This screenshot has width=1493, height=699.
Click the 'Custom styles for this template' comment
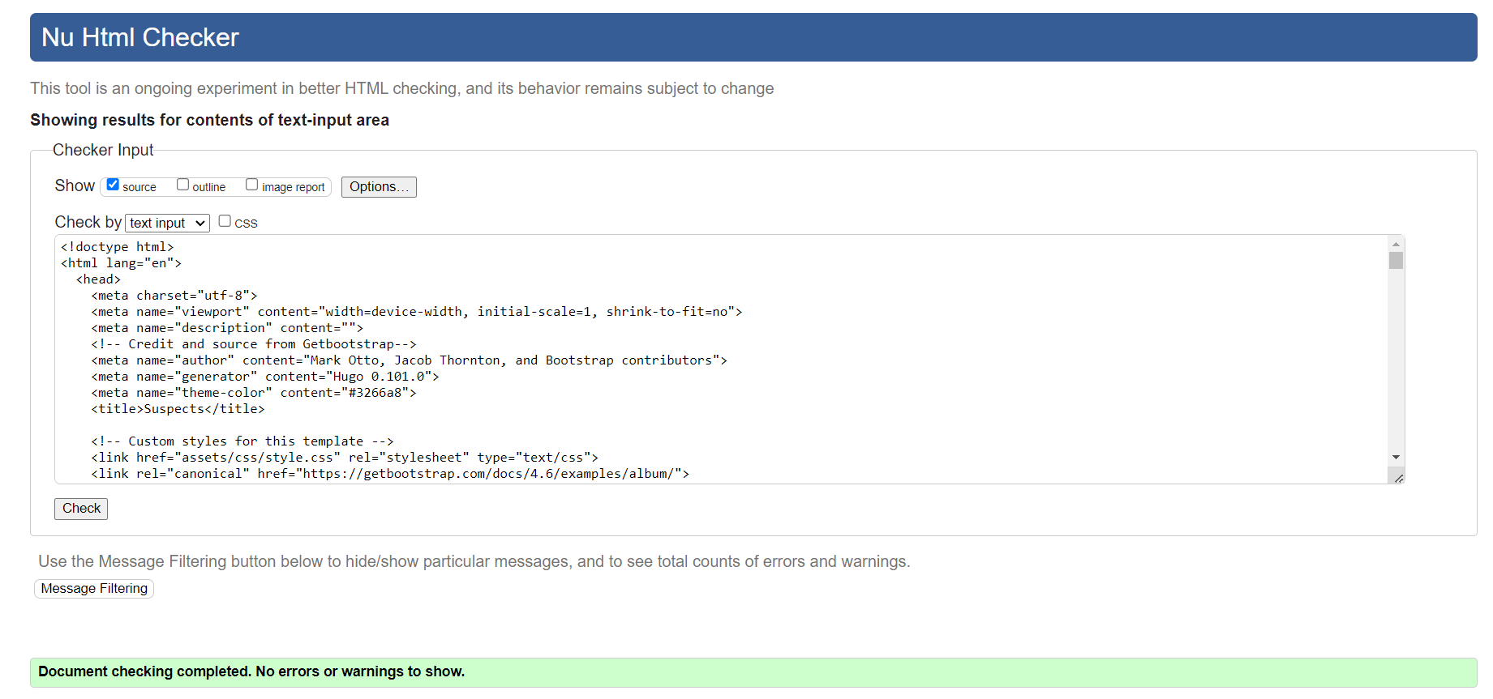[x=242, y=441]
